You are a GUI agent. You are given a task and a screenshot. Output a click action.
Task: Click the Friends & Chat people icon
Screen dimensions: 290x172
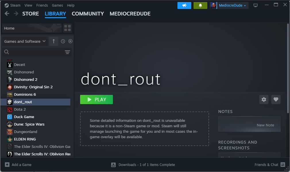tap(283, 165)
